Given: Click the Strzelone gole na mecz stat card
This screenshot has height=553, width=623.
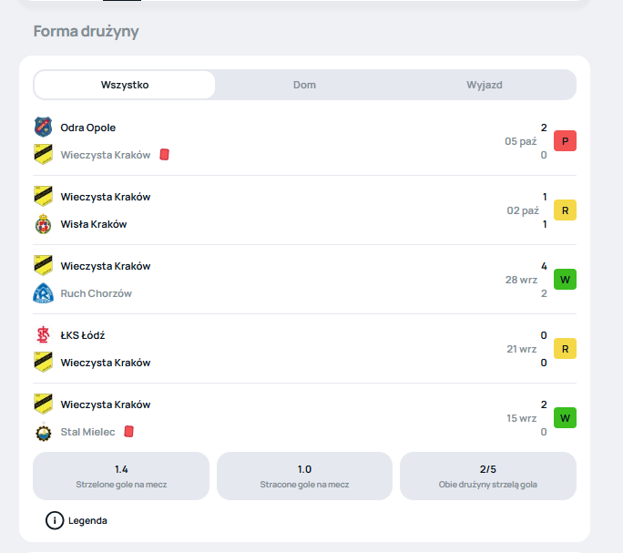Looking at the screenshot, I should (121, 476).
